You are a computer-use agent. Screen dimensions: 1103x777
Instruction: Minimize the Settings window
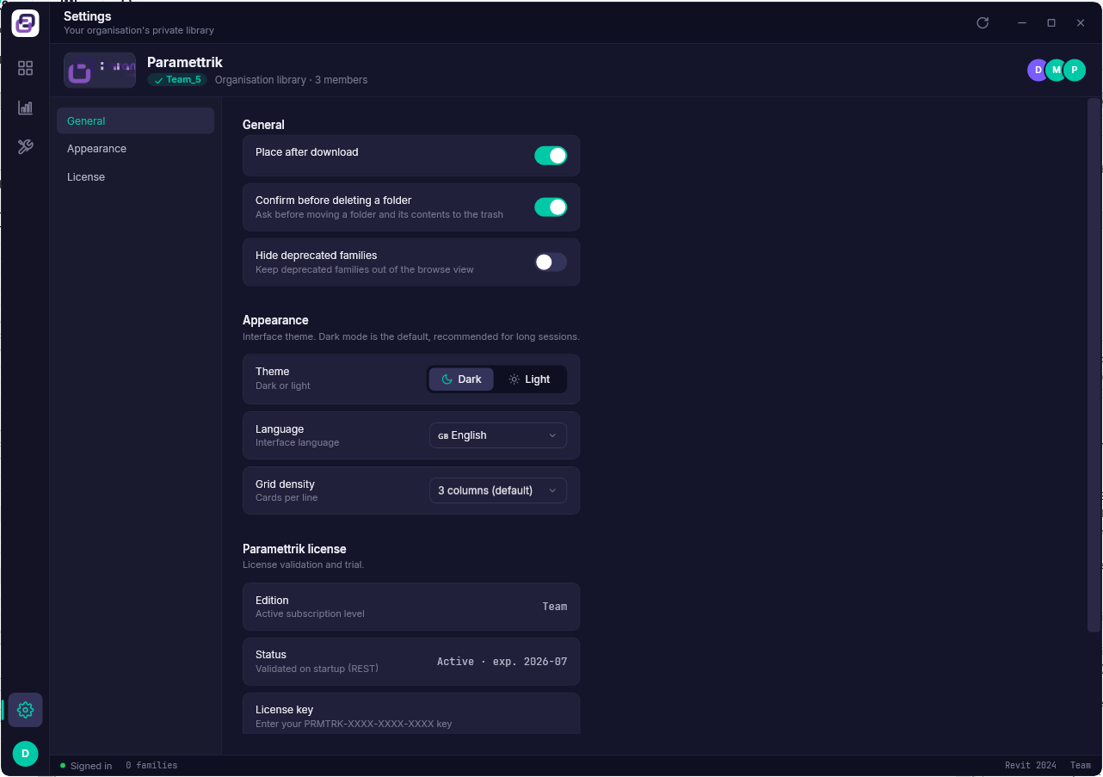pyautogui.click(x=1022, y=23)
